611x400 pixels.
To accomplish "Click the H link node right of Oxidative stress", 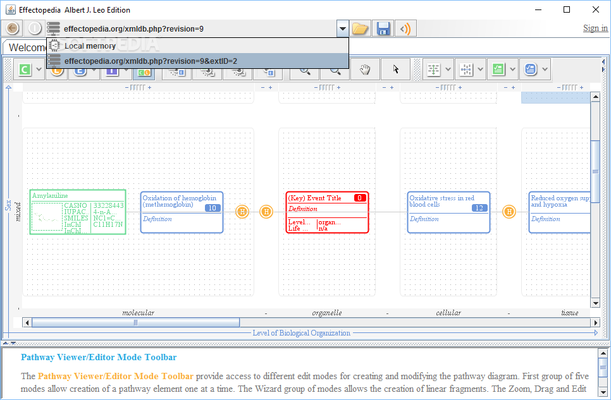I will point(509,212).
